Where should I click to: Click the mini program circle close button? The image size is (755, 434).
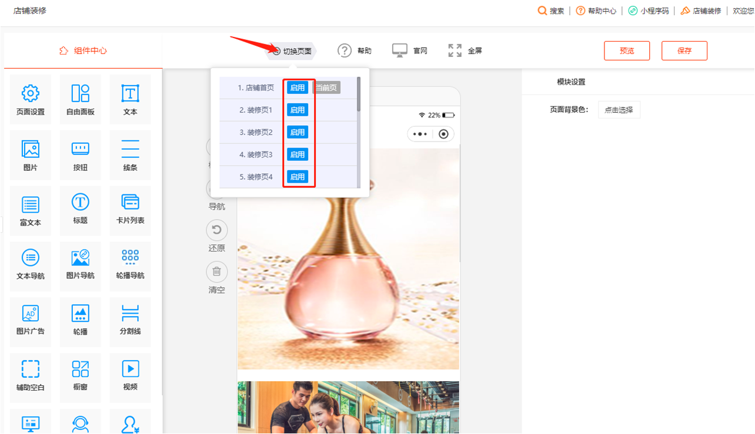pyautogui.click(x=443, y=134)
